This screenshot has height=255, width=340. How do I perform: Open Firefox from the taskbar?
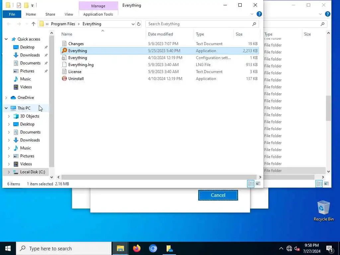point(136,248)
